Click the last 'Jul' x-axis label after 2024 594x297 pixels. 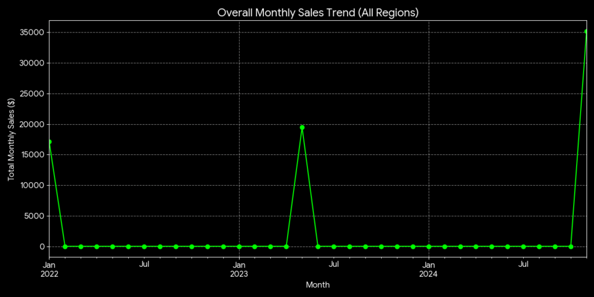(x=523, y=265)
